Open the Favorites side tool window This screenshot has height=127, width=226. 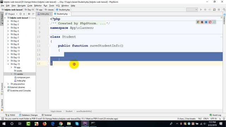point(2,105)
